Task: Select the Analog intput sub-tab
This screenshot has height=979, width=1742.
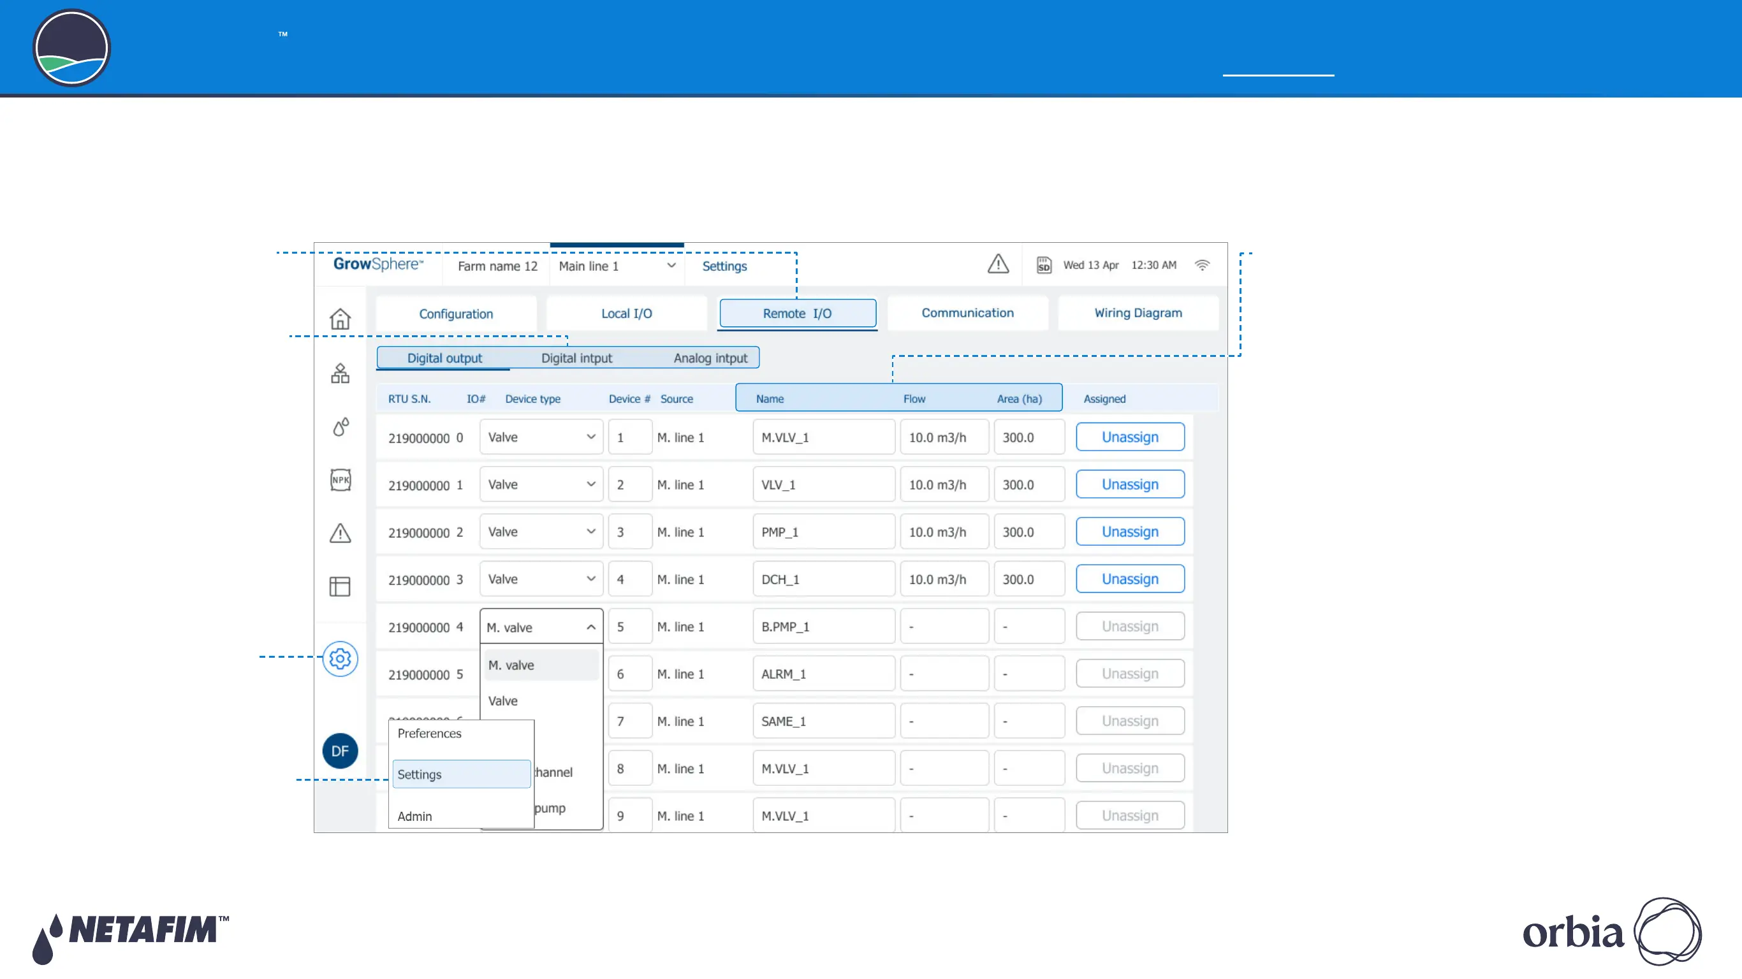Action: (x=711, y=358)
